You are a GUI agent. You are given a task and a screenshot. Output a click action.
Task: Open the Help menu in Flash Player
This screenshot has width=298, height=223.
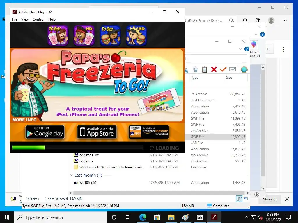pos(52,19)
